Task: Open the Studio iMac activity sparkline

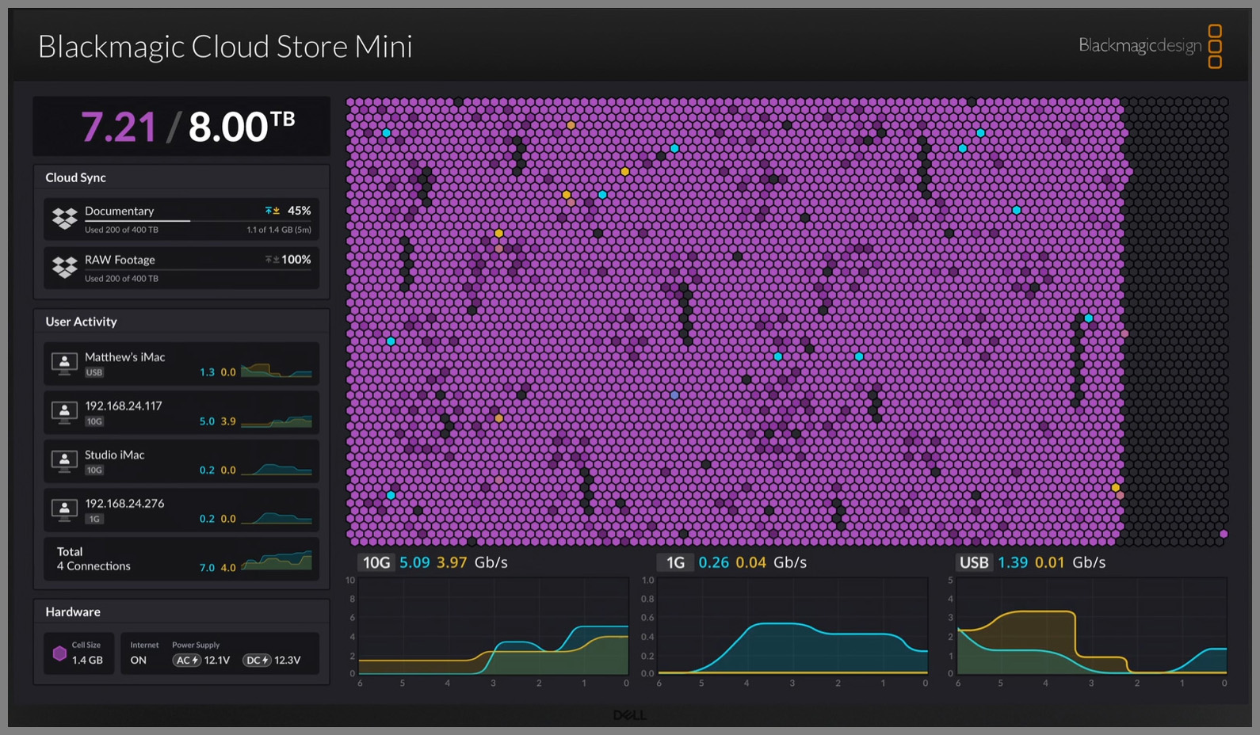Action: (277, 468)
